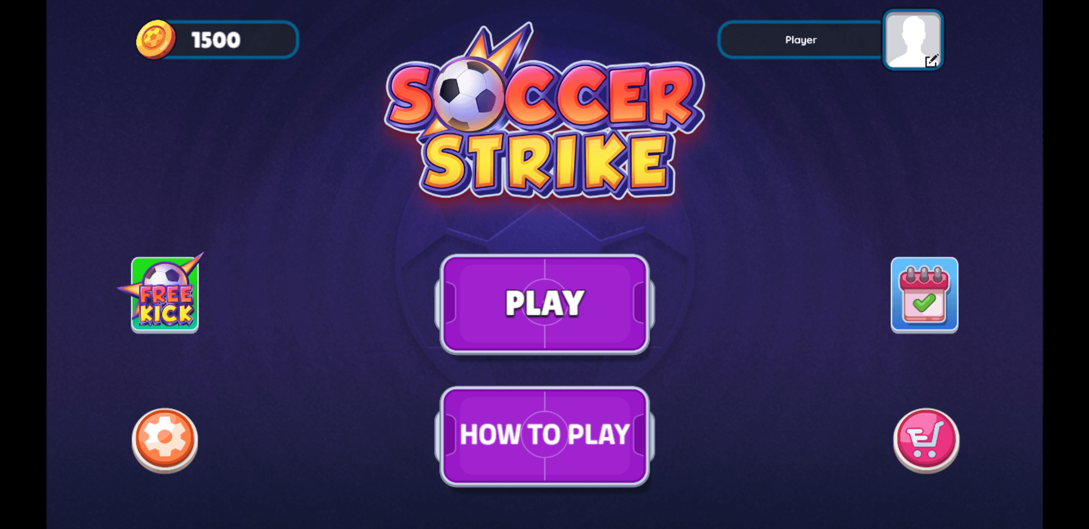Tap the edit pencil on the avatar
This screenshot has width=1089, height=529.
coord(931,61)
